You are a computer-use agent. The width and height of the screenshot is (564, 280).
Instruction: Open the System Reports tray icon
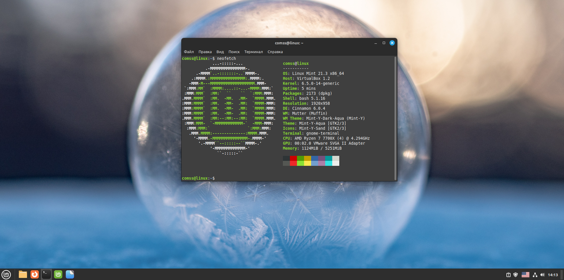click(x=508, y=275)
